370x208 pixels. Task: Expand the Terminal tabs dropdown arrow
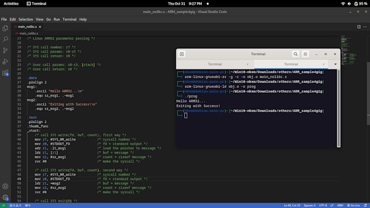pos(335,64)
